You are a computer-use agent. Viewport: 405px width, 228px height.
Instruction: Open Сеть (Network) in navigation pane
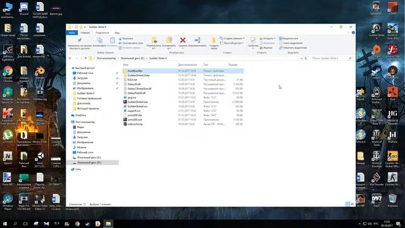pyautogui.click(x=78, y=169)
